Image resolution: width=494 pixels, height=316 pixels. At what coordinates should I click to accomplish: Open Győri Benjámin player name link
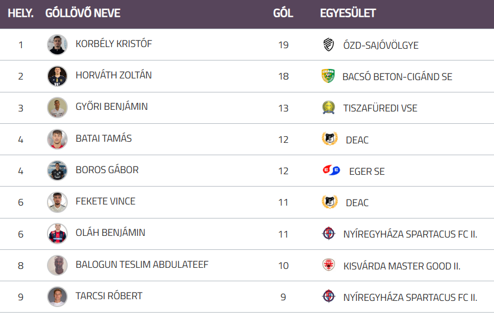tap(111, 106)
